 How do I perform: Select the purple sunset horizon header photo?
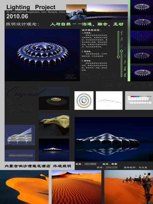107,12
